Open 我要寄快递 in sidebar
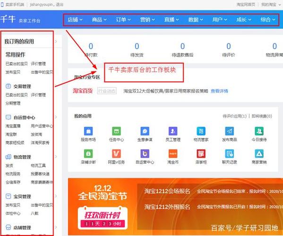283x236 pixels. coord(40,174)
